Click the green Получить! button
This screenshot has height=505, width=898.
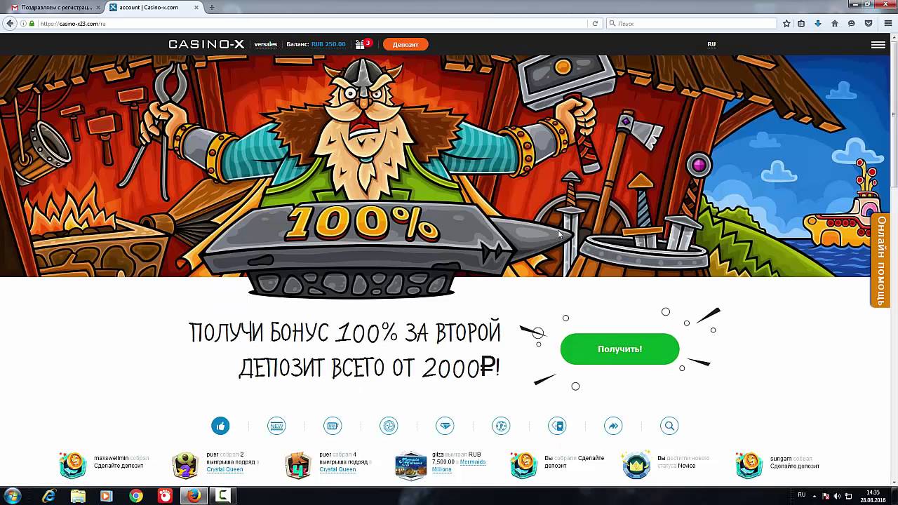pos(619,349)
